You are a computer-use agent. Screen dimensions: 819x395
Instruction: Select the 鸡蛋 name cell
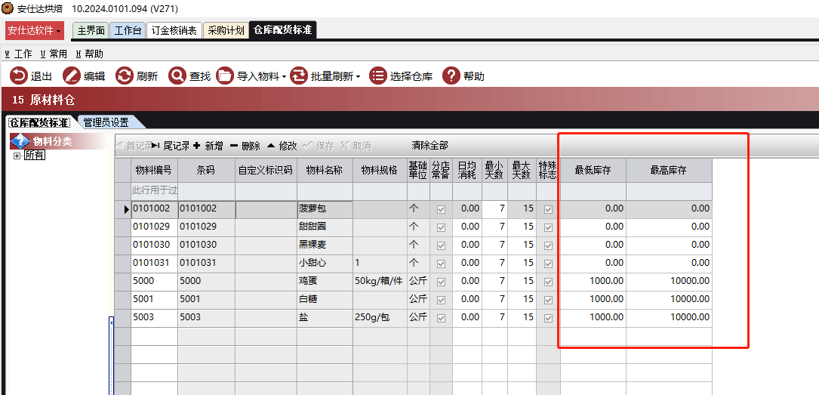pyautogui.click(x=325, y=282)
